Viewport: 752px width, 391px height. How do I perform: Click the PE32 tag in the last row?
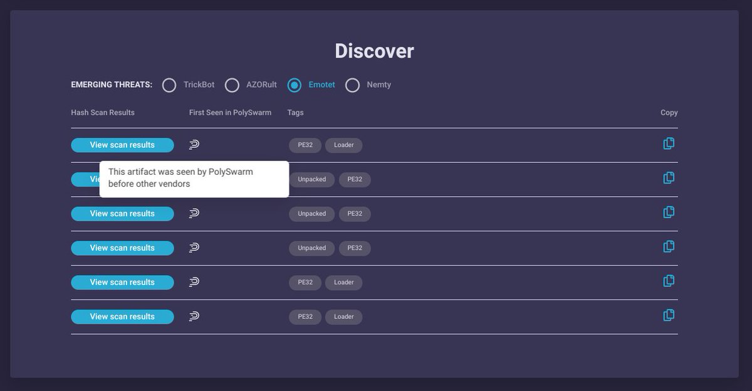click(x=305, y=317)
